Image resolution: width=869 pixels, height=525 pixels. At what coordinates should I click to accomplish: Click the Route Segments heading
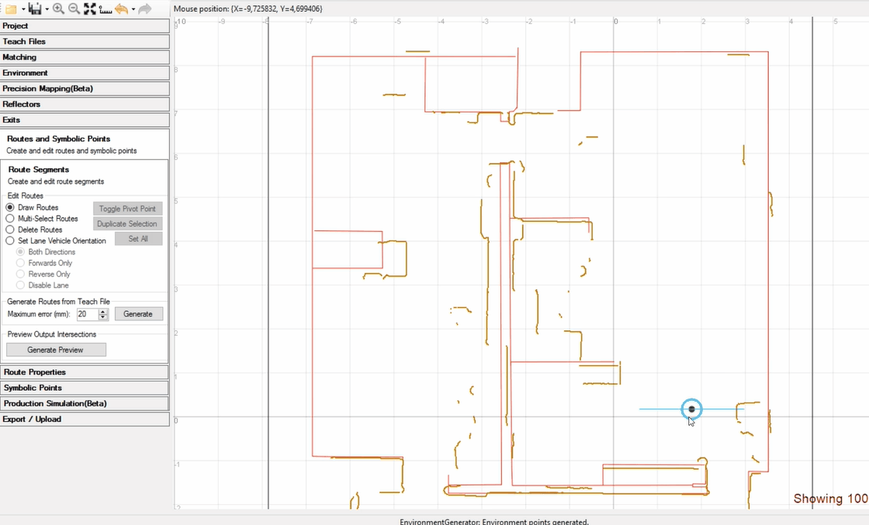point(39,170)
